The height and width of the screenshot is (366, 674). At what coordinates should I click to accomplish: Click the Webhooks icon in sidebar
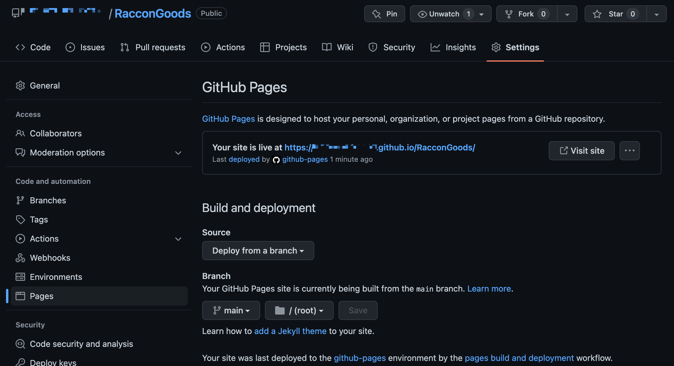point(20,258)
